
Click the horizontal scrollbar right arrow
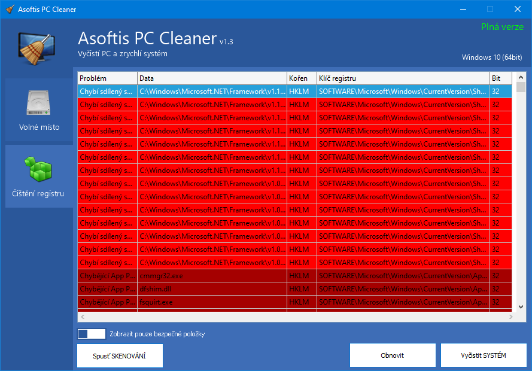(511, 317)
